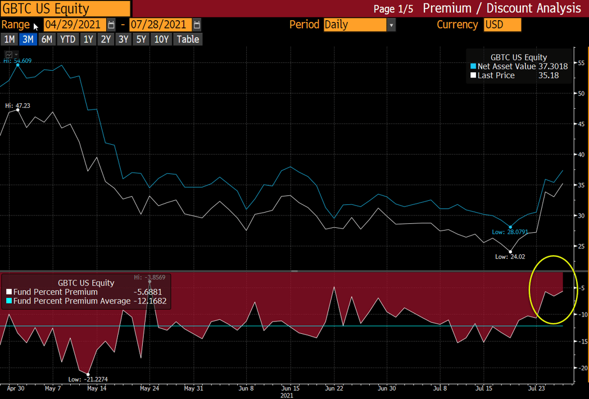Click the 55 price axis label

click(582, 63)
